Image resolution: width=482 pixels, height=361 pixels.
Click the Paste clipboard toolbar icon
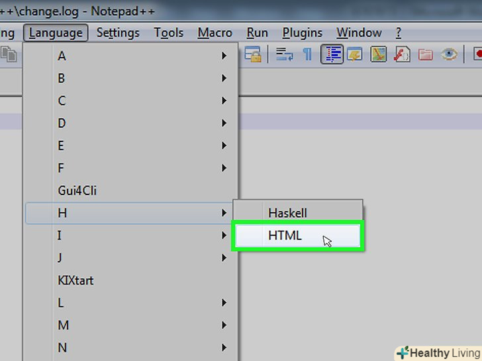pos(9,54)
